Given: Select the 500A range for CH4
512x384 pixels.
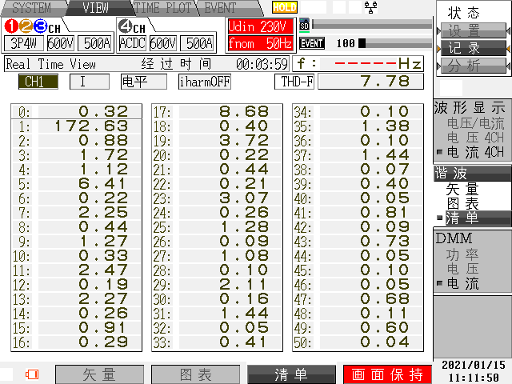Looking at the screenshot, I should [x=198, y=43].
